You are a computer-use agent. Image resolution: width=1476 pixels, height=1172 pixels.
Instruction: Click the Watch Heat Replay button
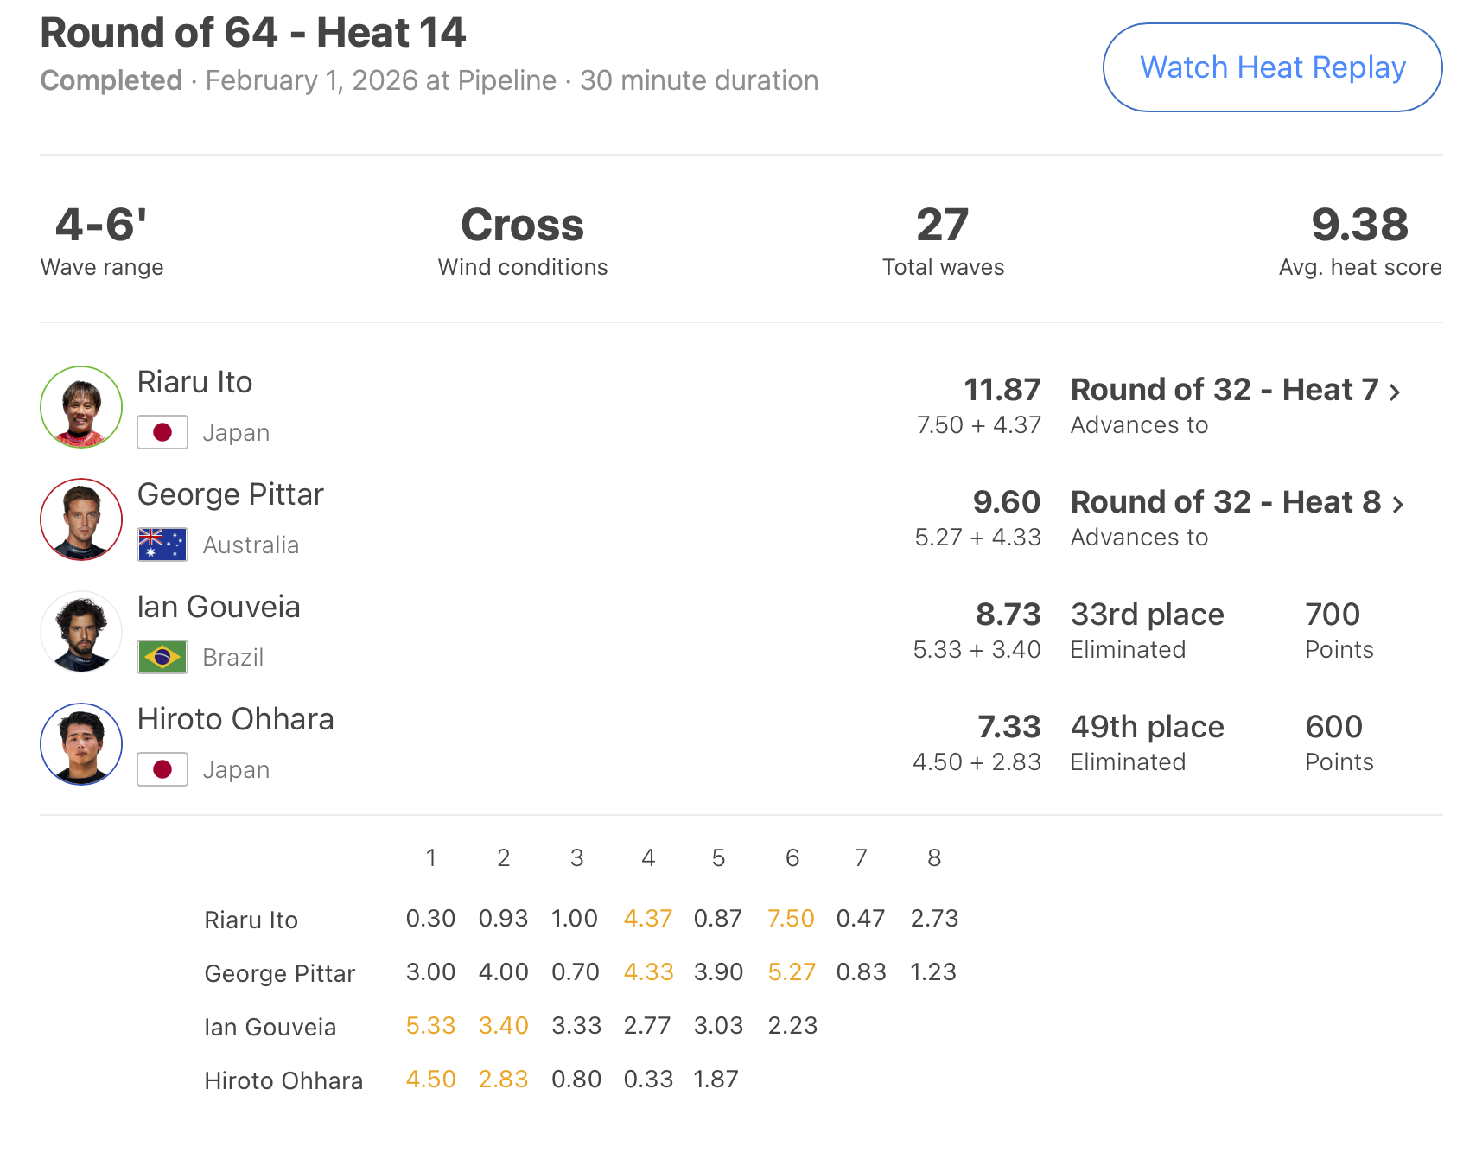tap(1272, 67)
